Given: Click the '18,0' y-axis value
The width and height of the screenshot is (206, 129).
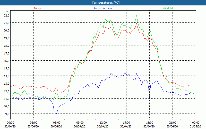Looking at the screenshot, I should point(7,46).
